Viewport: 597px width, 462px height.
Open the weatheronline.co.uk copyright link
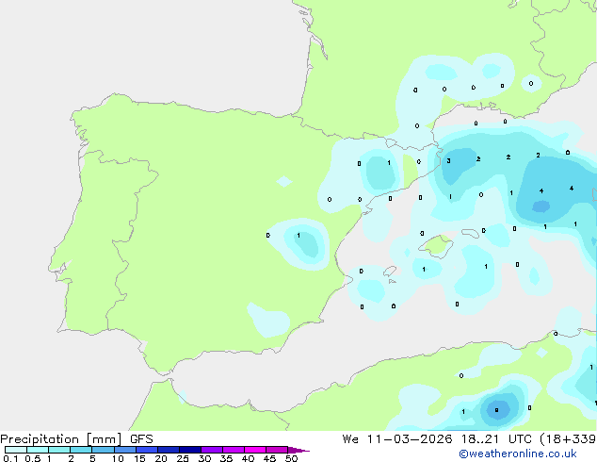[518, 454]
